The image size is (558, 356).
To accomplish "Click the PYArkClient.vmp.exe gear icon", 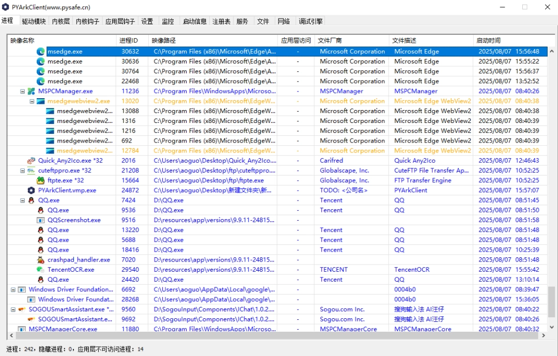I will [x=32, y=190].
